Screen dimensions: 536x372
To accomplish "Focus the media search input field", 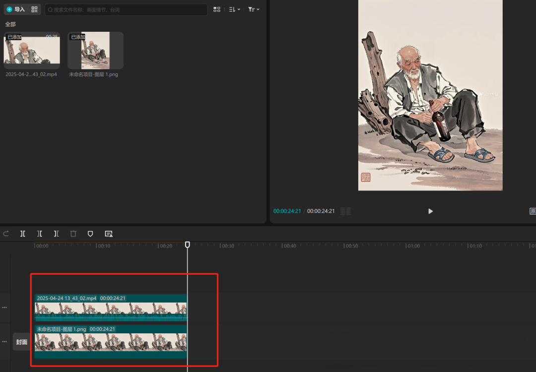I will (126, 9).
